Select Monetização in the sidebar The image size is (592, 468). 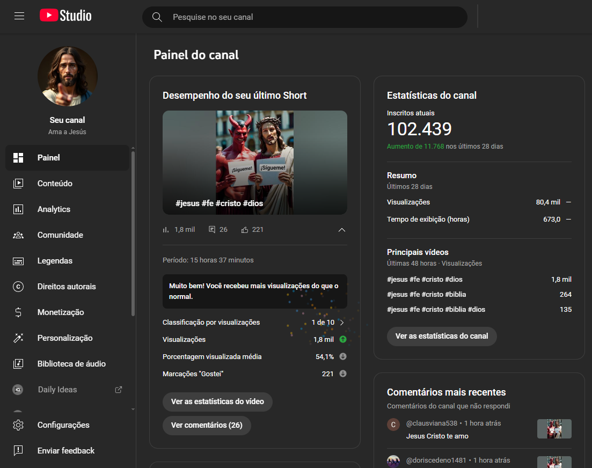tap(67, 312)
